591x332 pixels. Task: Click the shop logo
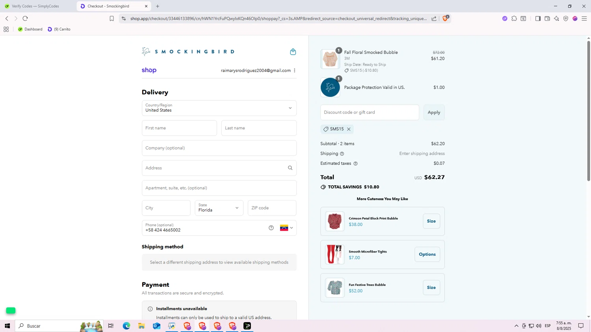149,70
